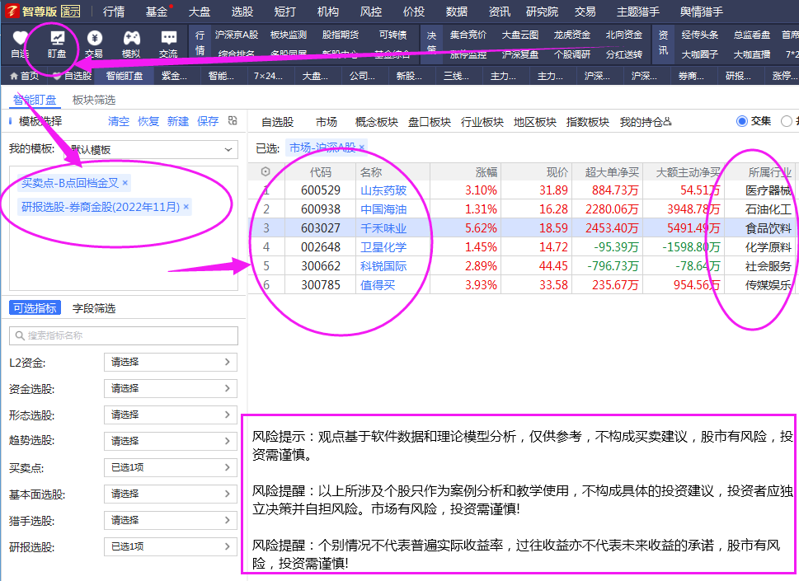Open the 行情 menu
The height and width of the screenshot is (581, 799).
point(114,12)
